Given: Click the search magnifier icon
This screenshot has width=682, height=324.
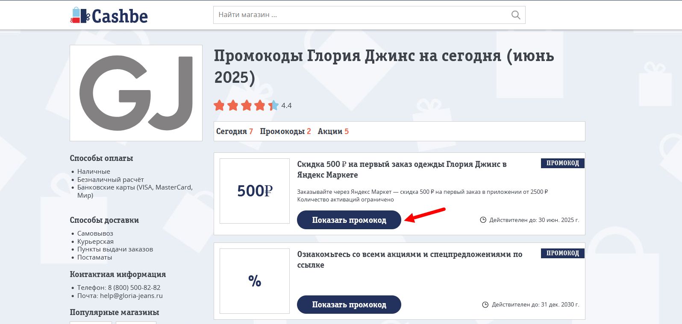Looking at the screenshot, I should tap(516, 15).
